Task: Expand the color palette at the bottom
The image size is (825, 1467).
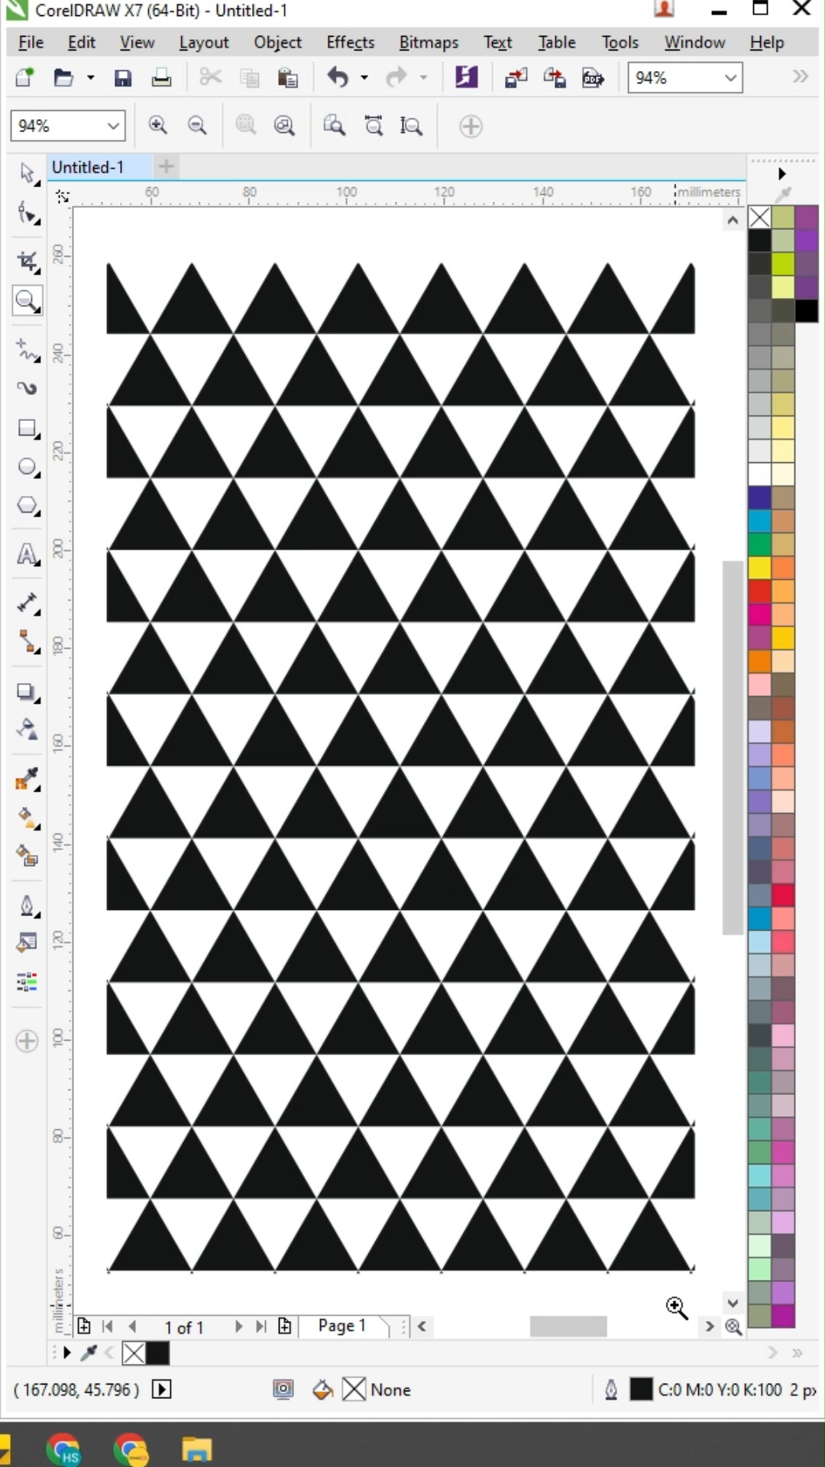Action: 797,1353
